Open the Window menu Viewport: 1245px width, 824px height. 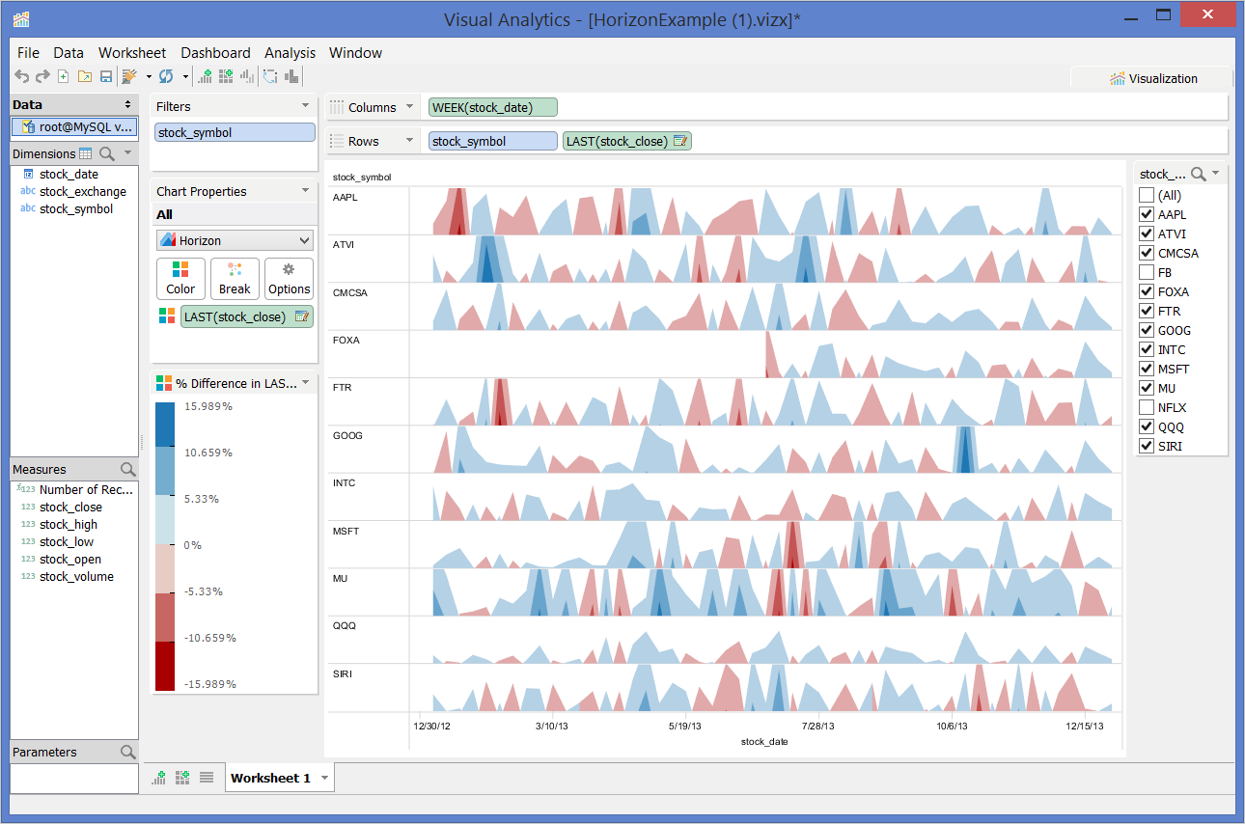coord(355,53)
